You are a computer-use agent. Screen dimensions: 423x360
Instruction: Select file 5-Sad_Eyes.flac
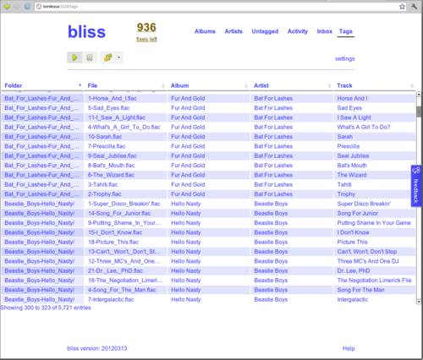(x=126, y=108)
